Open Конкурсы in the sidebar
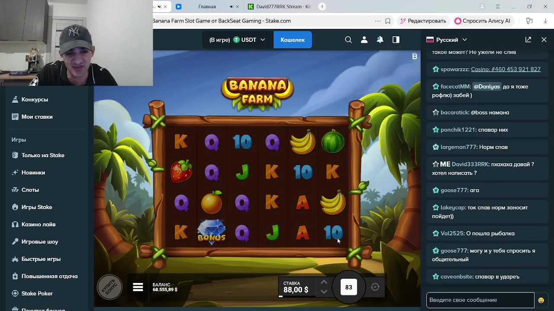 click(35, 99)
